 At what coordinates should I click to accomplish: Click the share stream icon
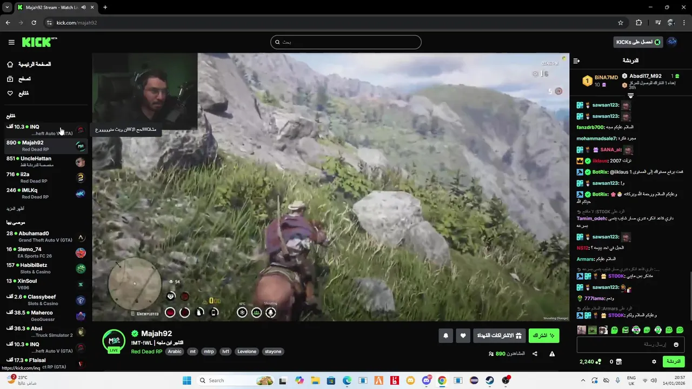tap(535, 354)
